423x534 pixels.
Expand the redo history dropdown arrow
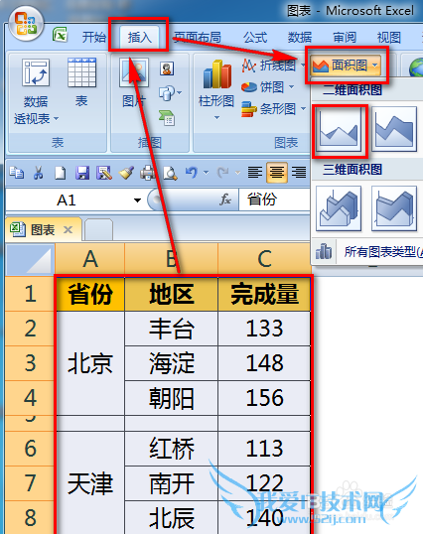point(237,173)
